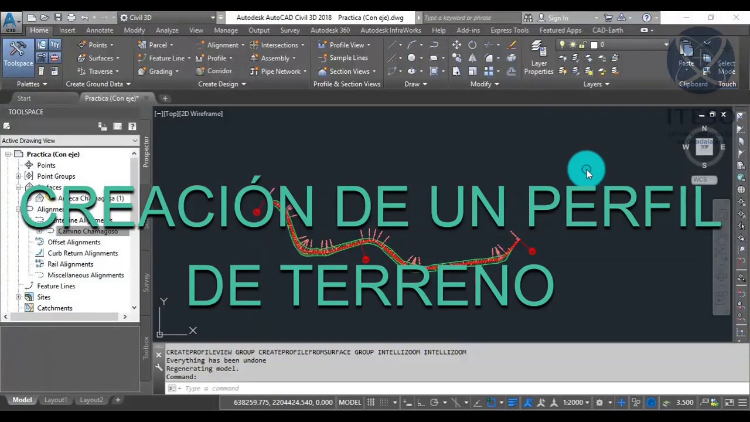Open Layer Properties manager
750x422 pixels.
coord(538,58)
